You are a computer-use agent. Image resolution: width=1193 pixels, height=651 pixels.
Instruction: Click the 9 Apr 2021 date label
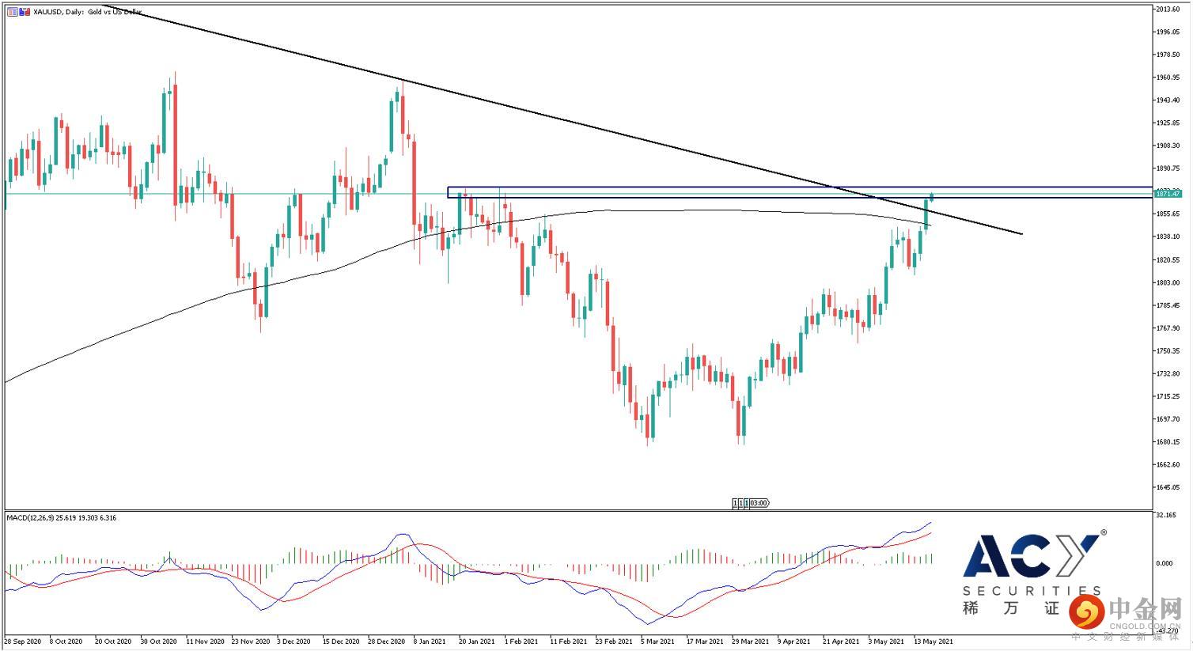click(x=795, y=642)
